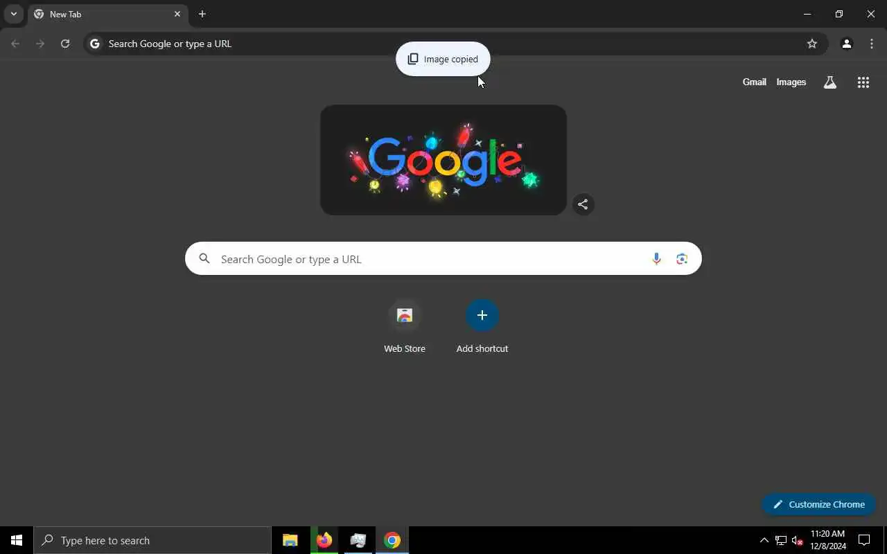The width and height of the screenshot is (887, 554).
Task: Open Chrome's three-dot menu
Action: coord(872,44)
